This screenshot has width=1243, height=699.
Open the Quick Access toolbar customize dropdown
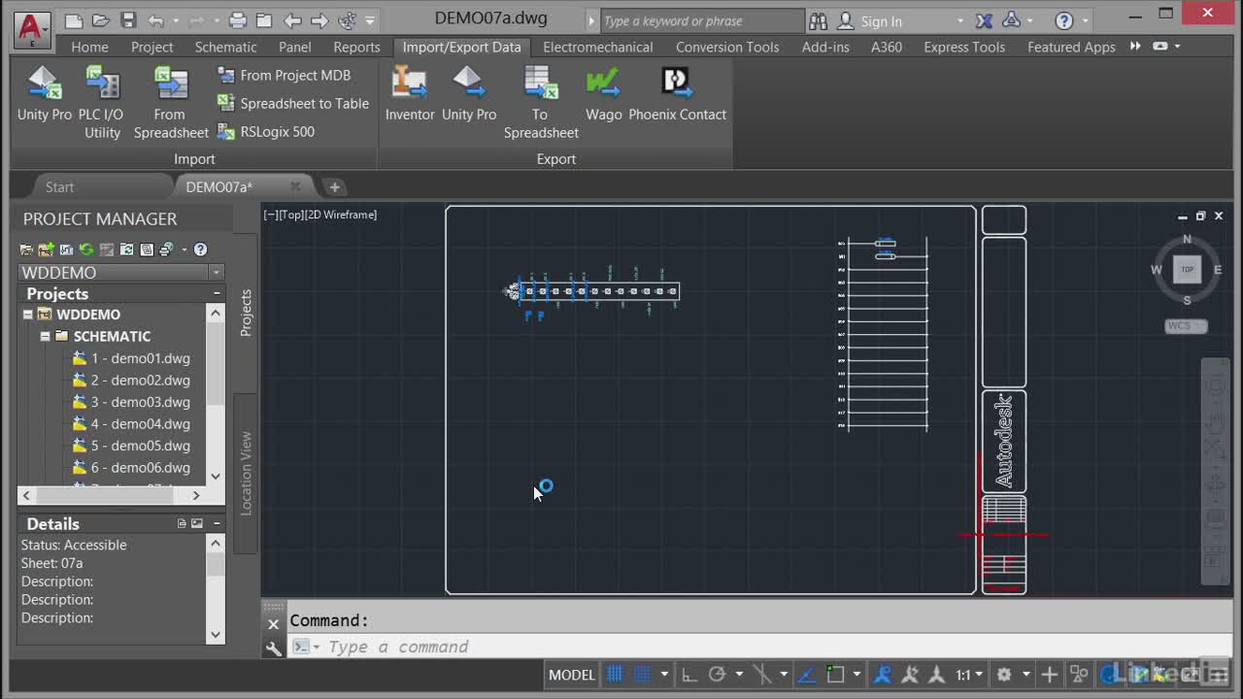pos(370,20)
